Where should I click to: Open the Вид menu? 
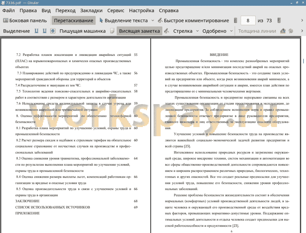[x=46, y=10]
